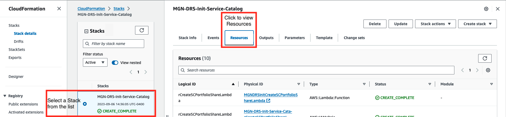Go to next Resources page
This screenshot has height=117, width=506.
tap(477, 70)
